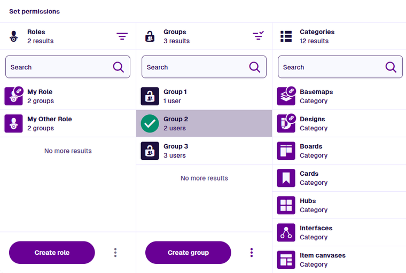Click the Group 3 padlock icon
The image size is (406, 273).
150,151
